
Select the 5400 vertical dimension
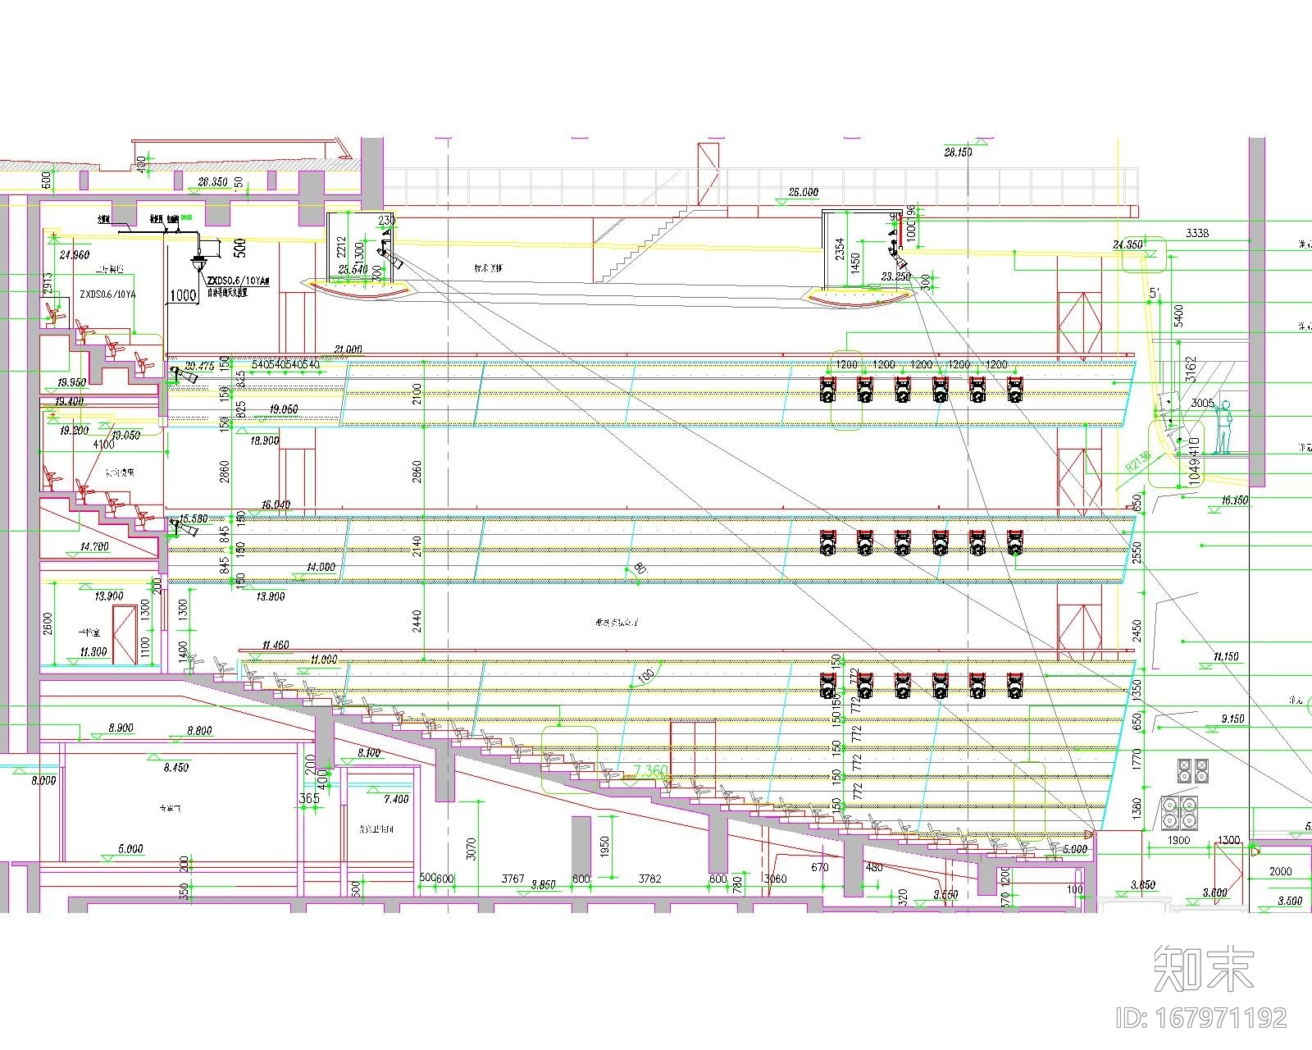[x=1179, y=316]
